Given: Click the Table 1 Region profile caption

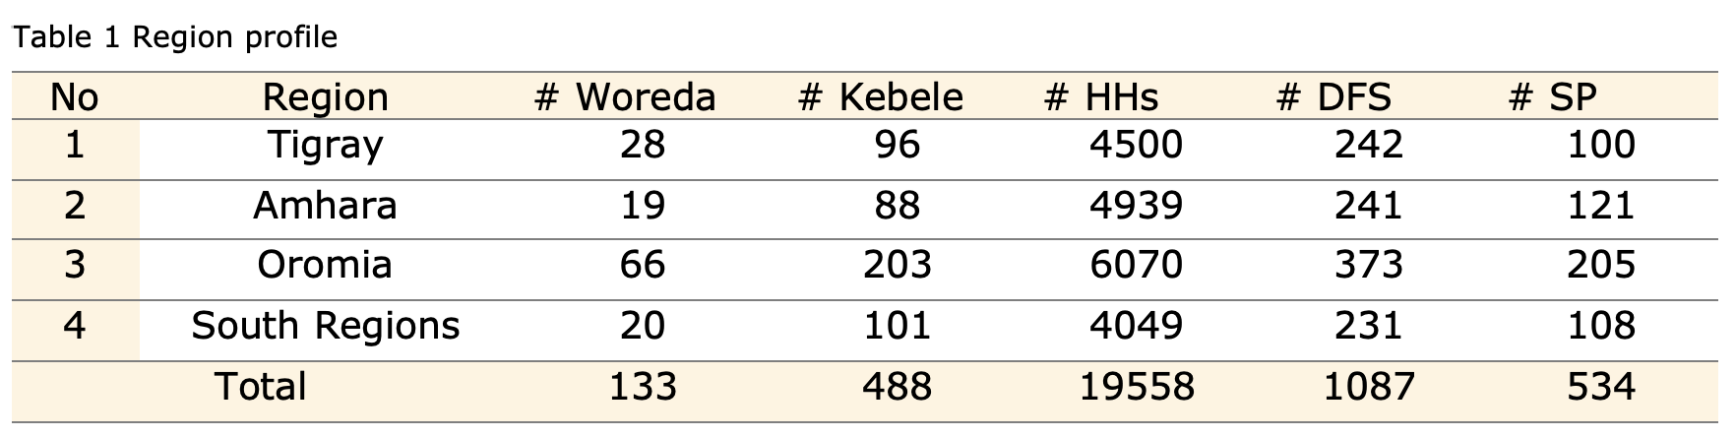Looking at the screenshot, I should [x=175, y=37].
